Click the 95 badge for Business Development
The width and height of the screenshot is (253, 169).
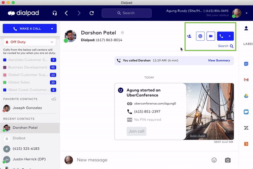53,67
